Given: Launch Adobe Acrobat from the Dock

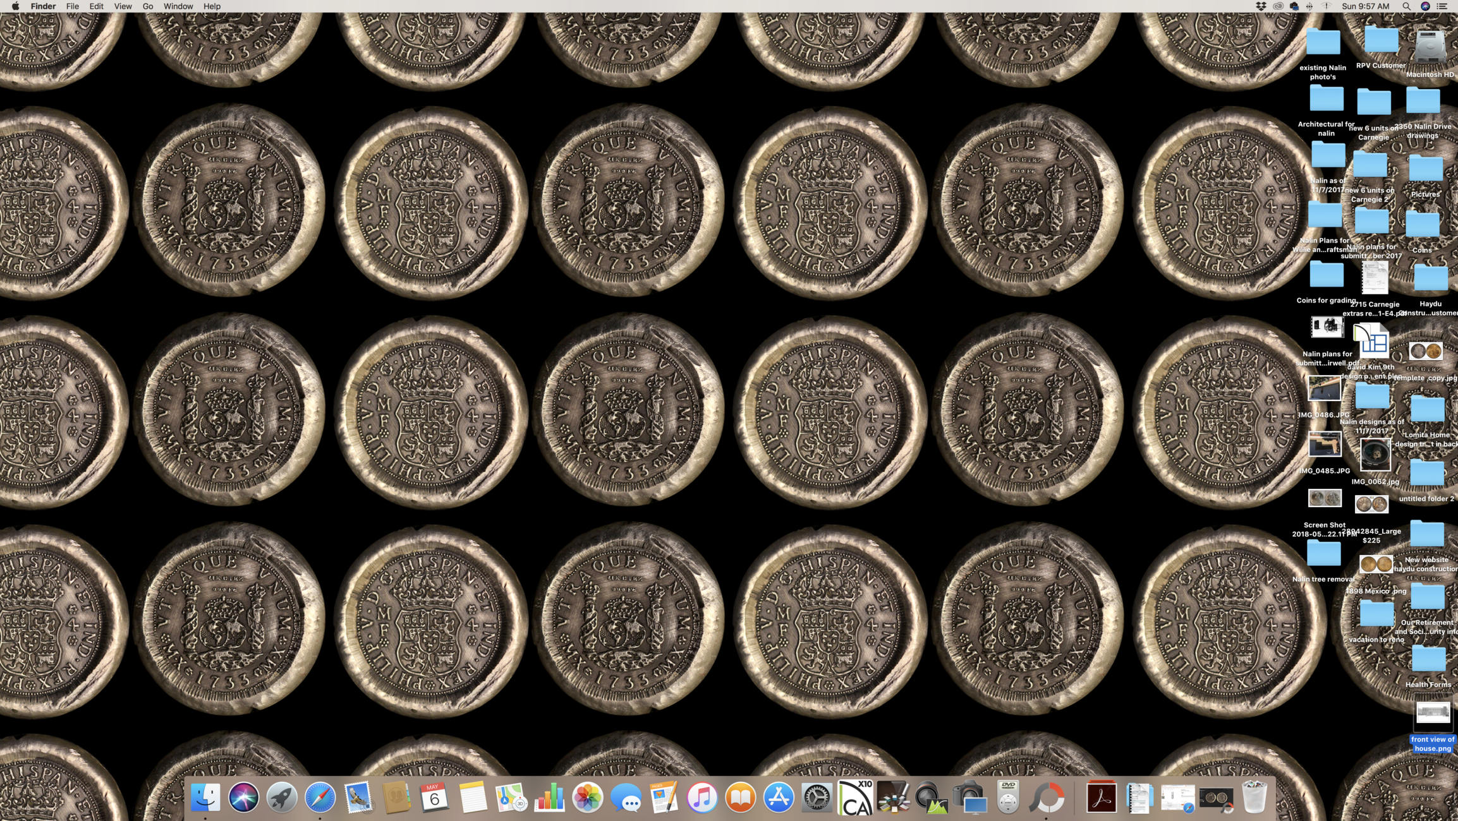Looking at the screenshot, I should (x=1102, y=797).
